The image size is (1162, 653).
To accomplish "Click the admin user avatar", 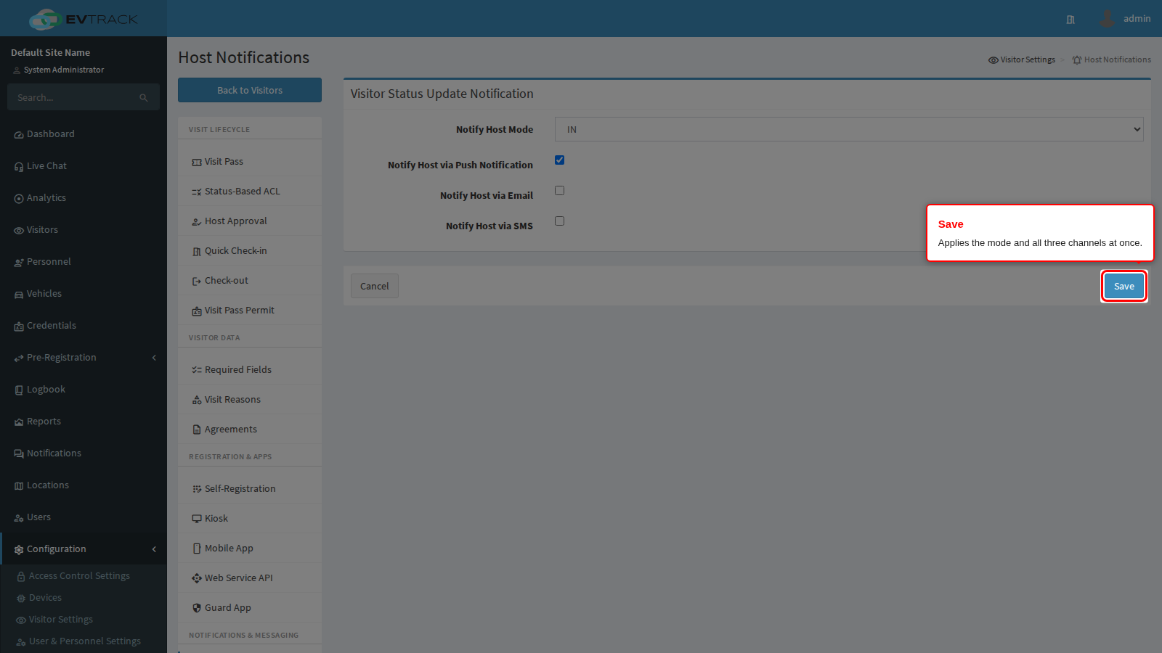I will click(x=1107, y=19).
